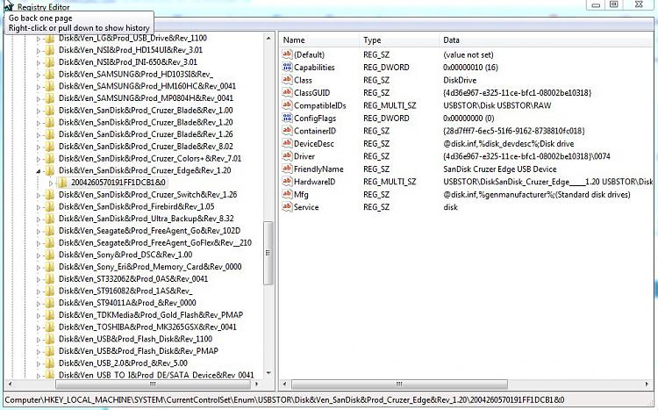Screen dimensions: 658x410
Task: Select key Disk&Ven_SanDisk Ultra_Backup Rev_8.32
Action: 146,219
